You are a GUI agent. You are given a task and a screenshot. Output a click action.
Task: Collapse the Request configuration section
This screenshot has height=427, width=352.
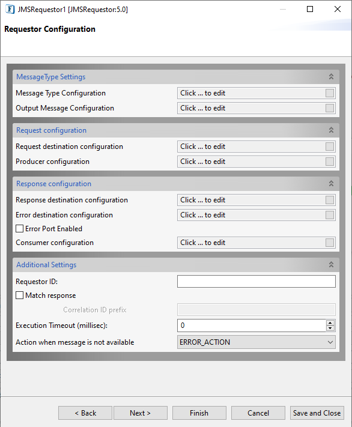331,130
